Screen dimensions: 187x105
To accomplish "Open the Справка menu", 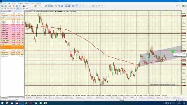I will coord(38,3).
